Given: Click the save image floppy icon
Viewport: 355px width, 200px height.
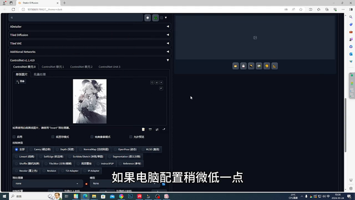Looking at the screenshot, I should tap(244, 66).
